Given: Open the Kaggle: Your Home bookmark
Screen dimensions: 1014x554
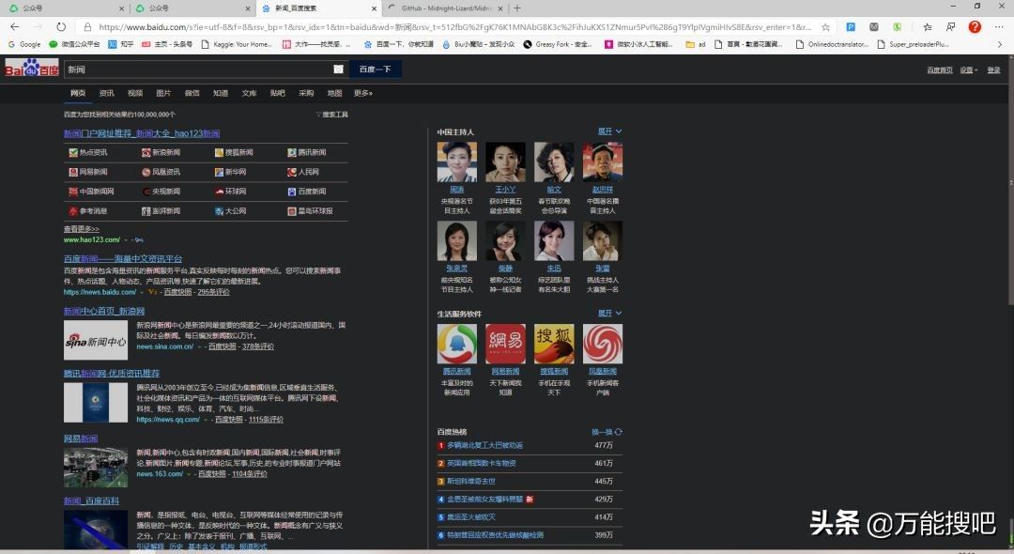Looking at the screenshot, I should pyautogui.click(x=237, y=45).
